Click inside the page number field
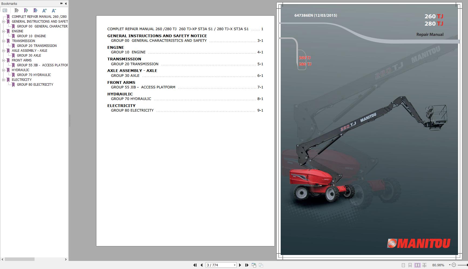This screenshot has height=269, width=468. [x=216, y=265]
